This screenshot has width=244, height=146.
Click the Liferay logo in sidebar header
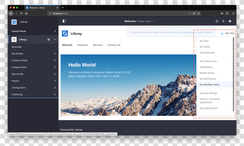pyautogui.click(x=14, y=22)
